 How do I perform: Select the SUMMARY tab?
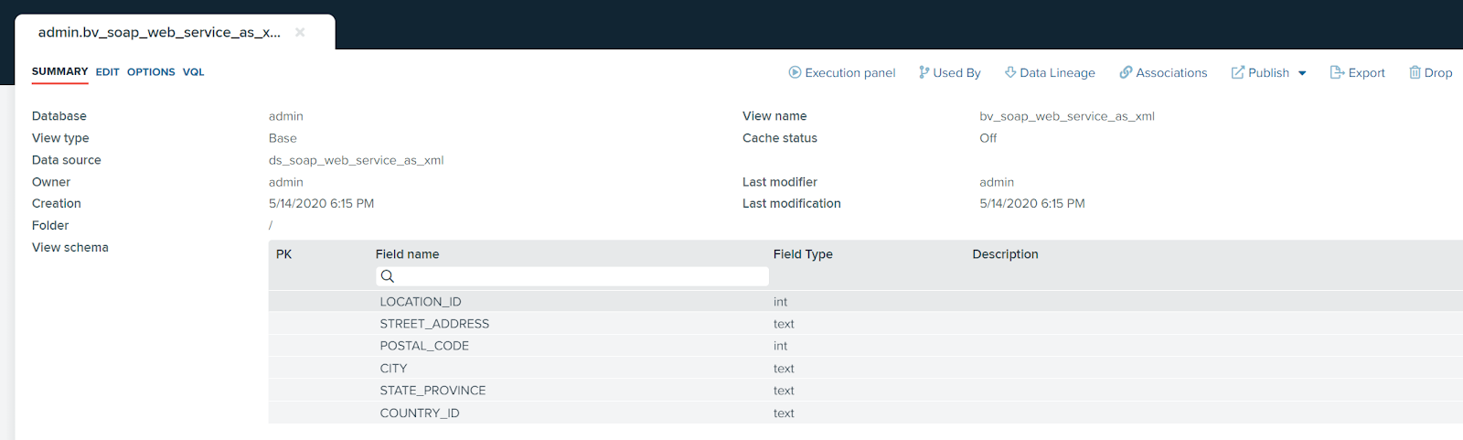tap(60, 71)
